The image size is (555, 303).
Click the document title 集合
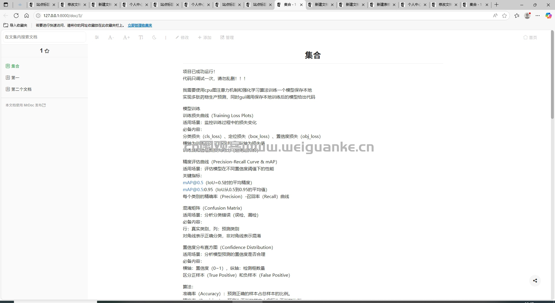point(313,55)
